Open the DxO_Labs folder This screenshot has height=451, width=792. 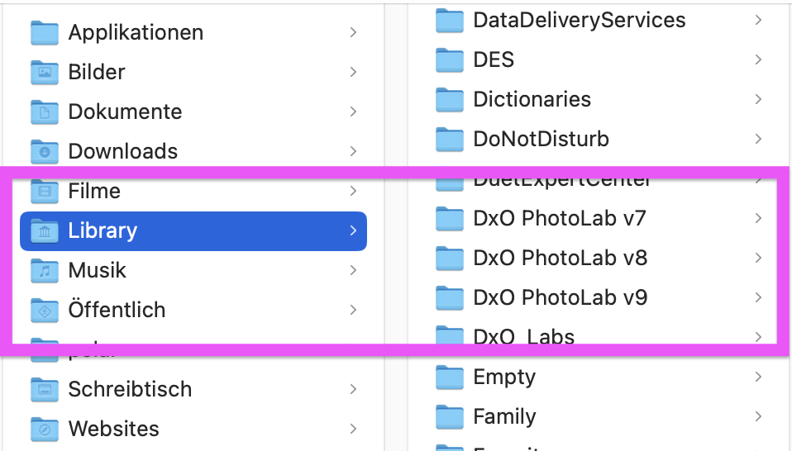[x=523, y=335]
